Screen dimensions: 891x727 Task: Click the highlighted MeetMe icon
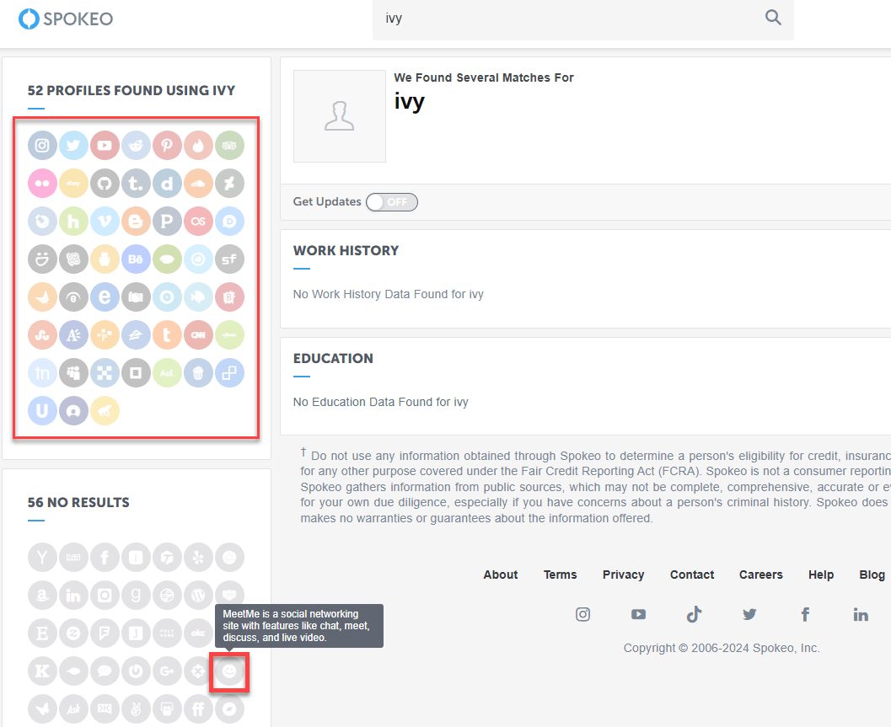(x=228, y=671)
